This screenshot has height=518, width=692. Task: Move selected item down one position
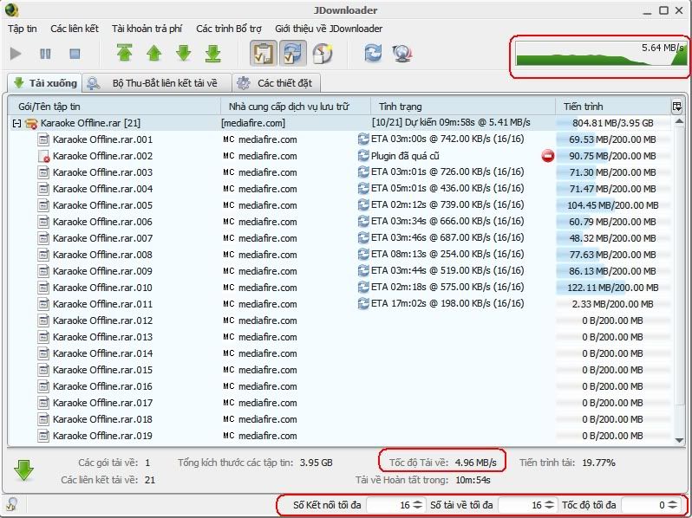click(x=183, y=54)
